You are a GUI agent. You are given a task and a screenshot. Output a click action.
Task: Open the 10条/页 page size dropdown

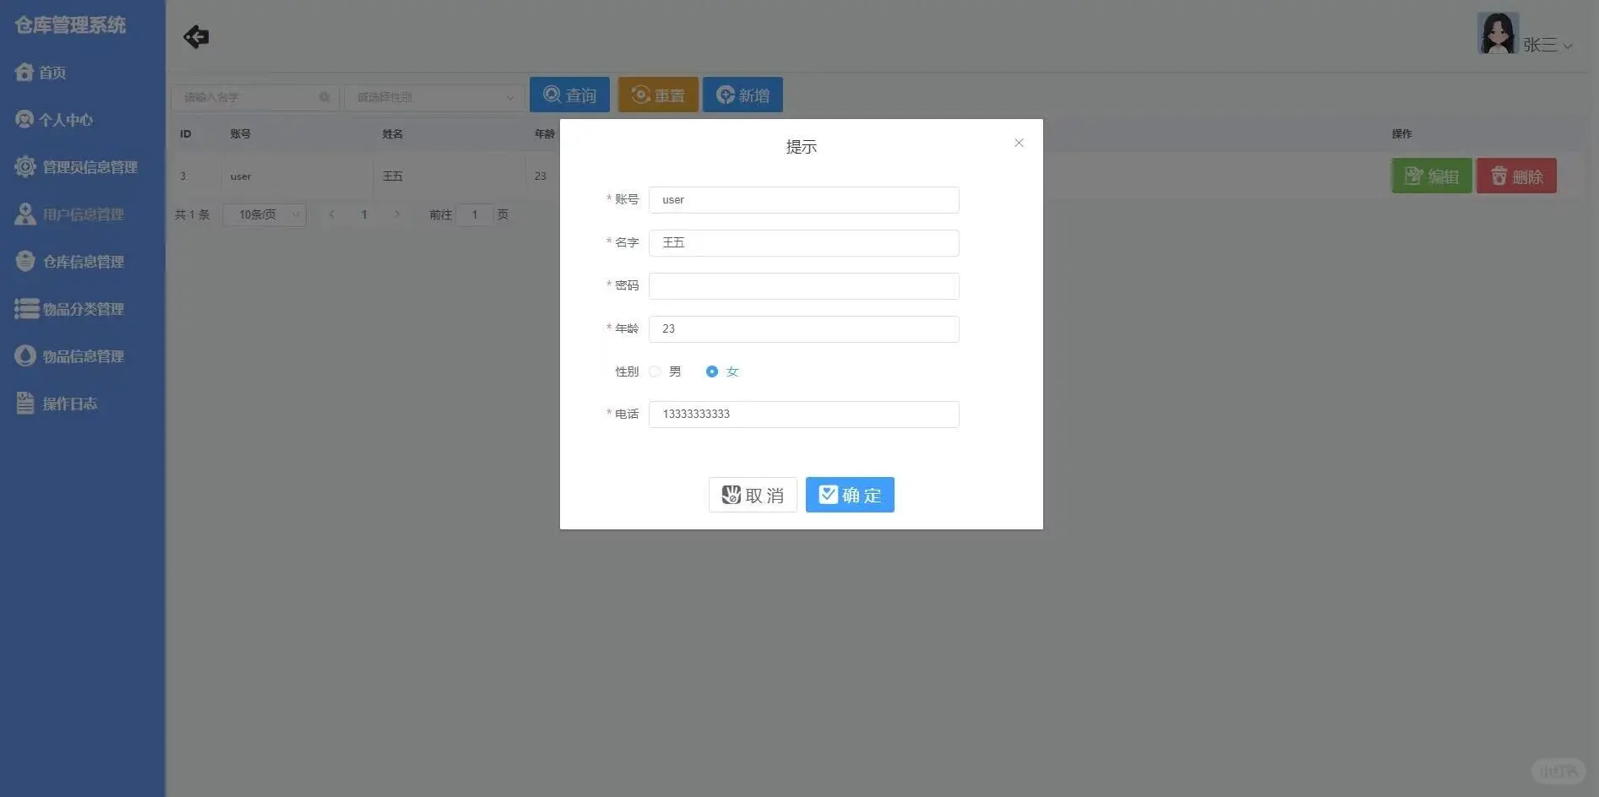(264, 214)
